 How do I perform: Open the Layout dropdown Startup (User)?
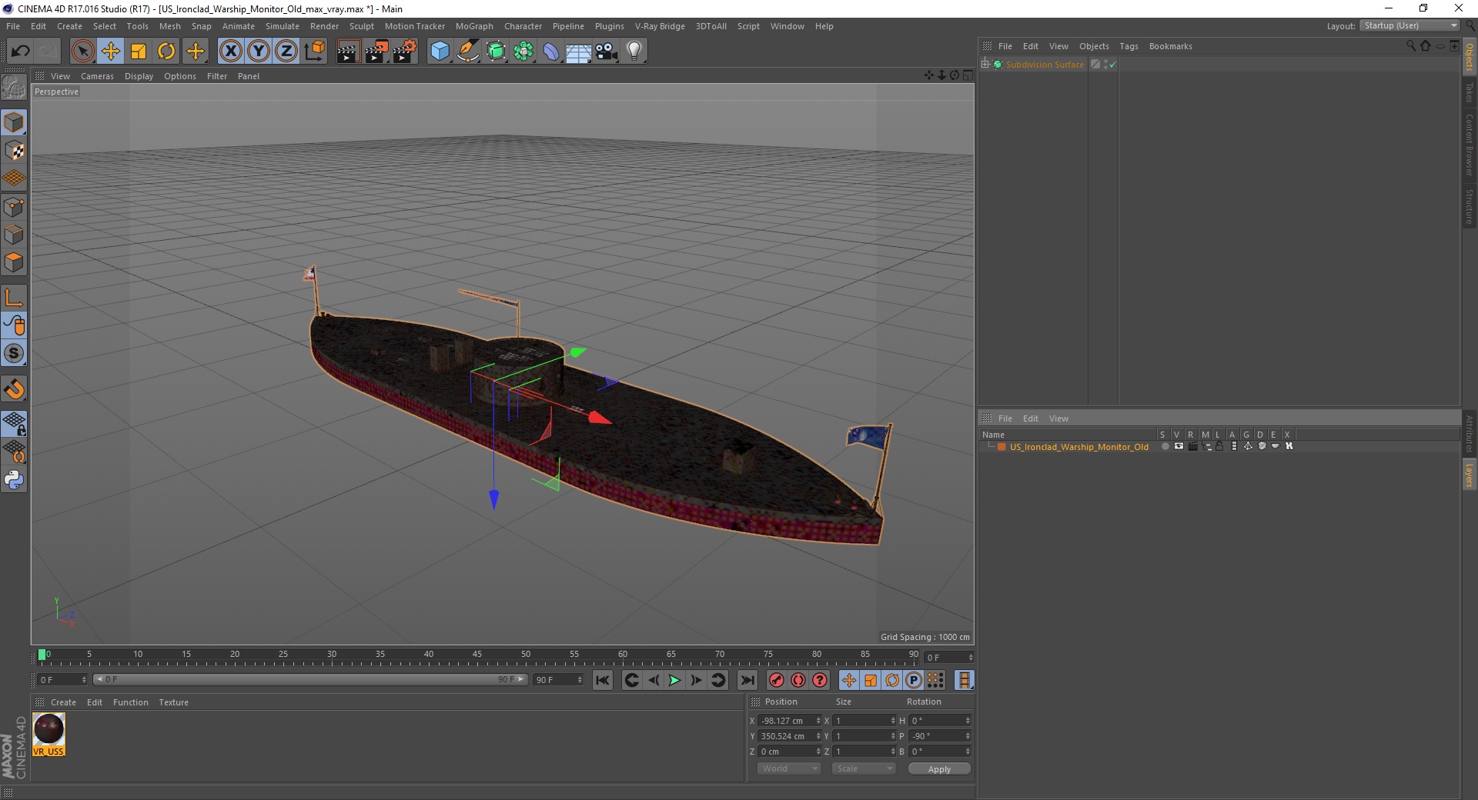pyautogui.click(x=1410, y=25)
